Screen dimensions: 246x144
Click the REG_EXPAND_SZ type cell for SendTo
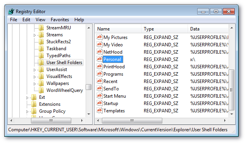click(161, 89)
